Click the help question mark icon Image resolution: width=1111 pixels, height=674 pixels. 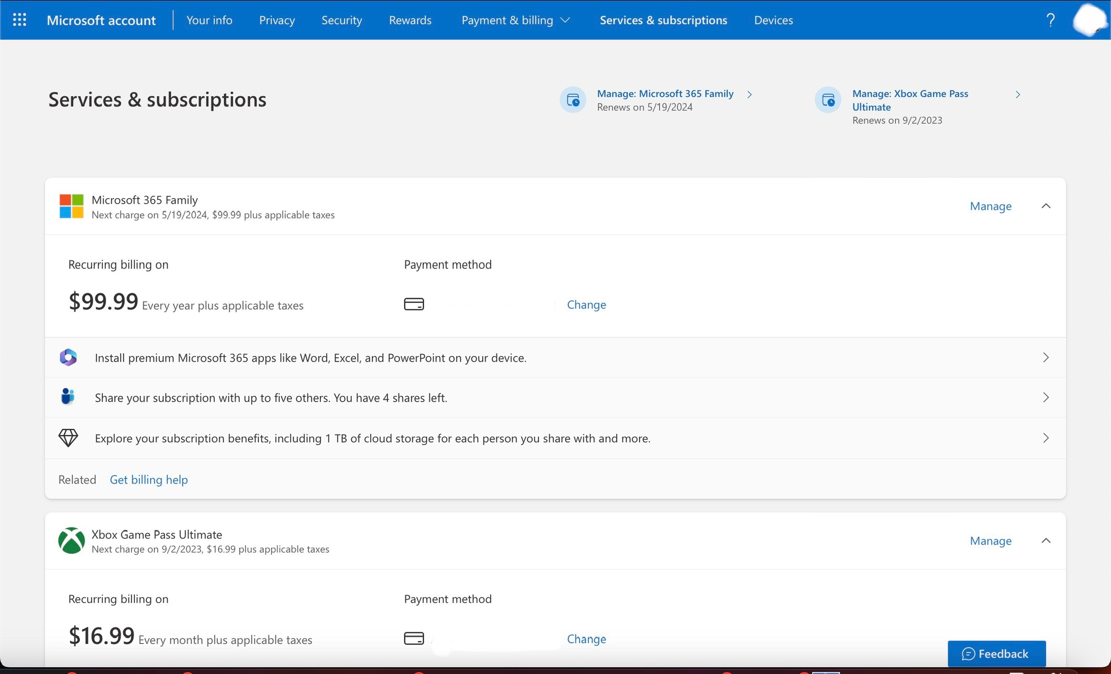click(x=1051, y=20)
